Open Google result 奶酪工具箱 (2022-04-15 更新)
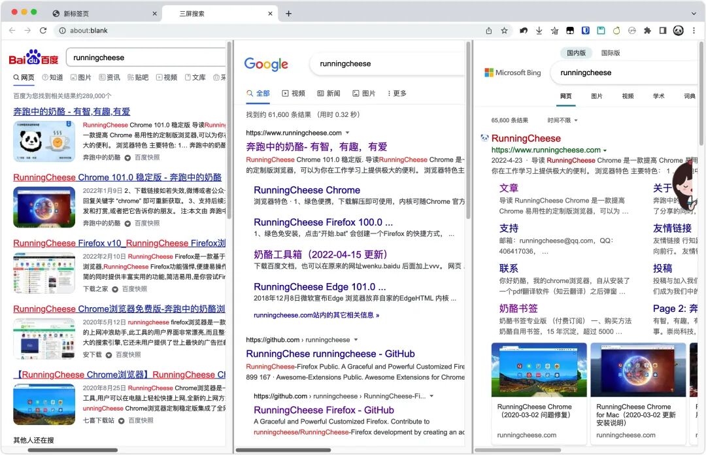Image resolution: width=706 pixels, height=455 pixels. coord(320,254)
